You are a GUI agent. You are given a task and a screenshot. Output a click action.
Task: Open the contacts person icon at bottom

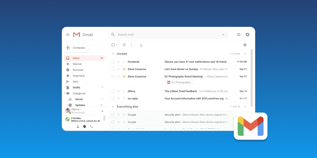tap(78, 127)
